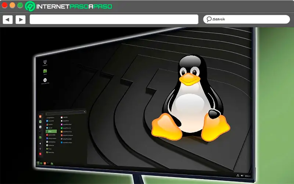
Task: Click the Firefox launcher on the taskbar
Action: [x=44, y=163]
